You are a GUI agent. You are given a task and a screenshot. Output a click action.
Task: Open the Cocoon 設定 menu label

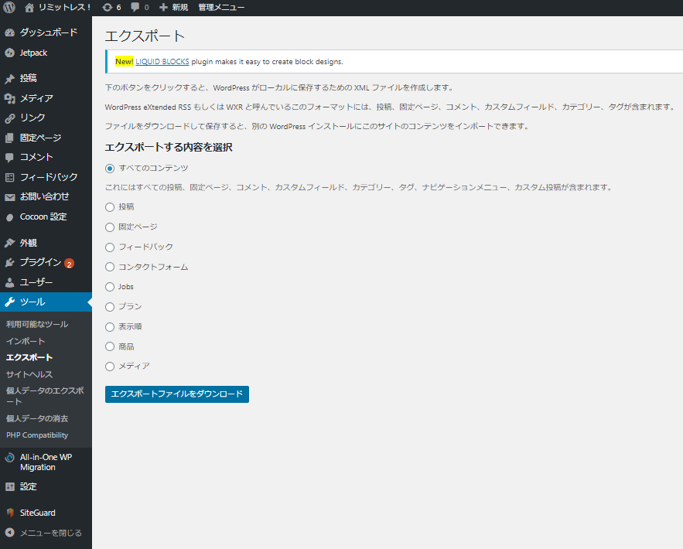tap(43, 217)
